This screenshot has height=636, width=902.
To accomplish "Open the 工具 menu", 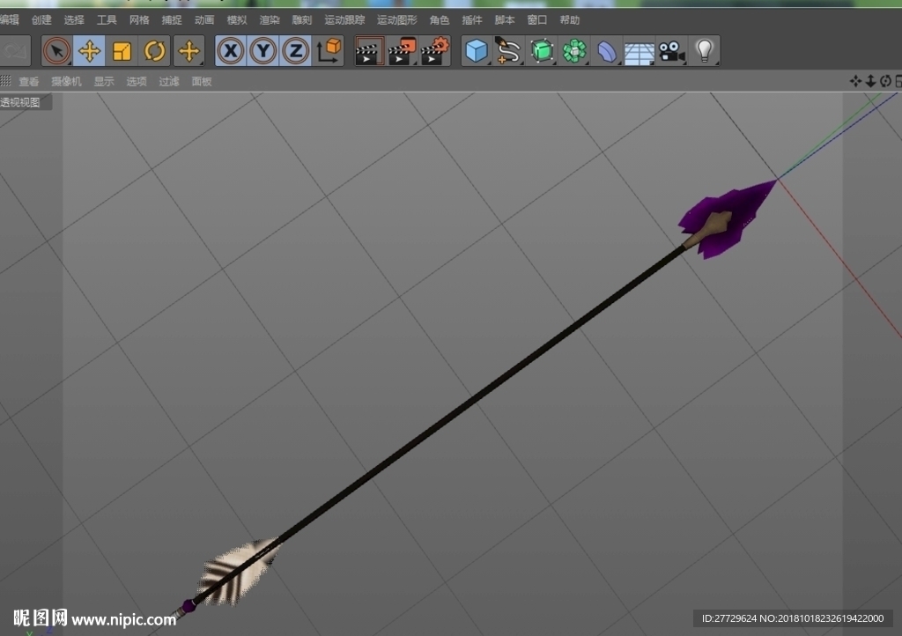I will click(x=107, y=20).
